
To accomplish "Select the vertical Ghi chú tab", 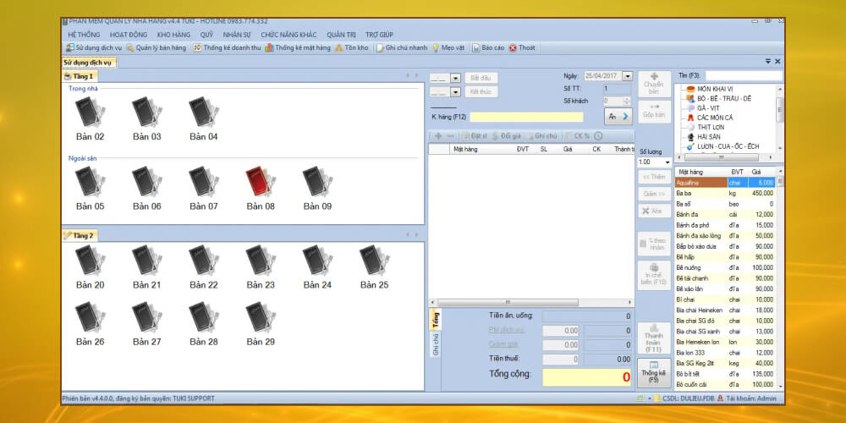I will pyautogui.click(x=435, y=344).
